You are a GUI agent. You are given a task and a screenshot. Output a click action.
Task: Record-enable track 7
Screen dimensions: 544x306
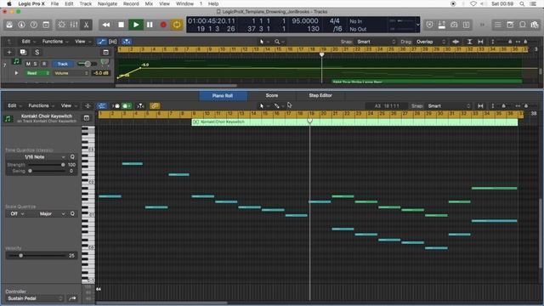pos(44,64)
